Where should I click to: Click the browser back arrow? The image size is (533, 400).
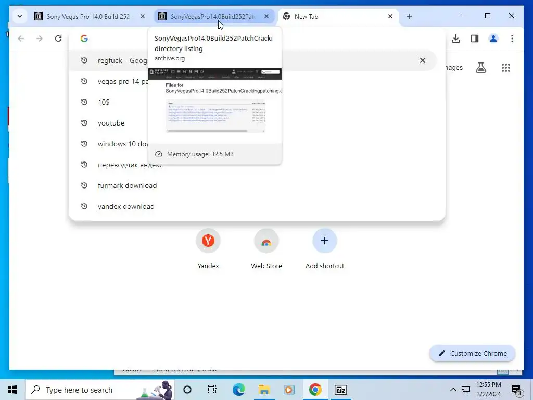21,39
